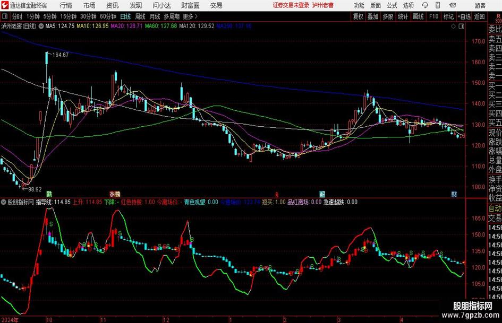Open the 资讯 menu
This screenshot has width=502, height=323.
(x=113, y=5)
